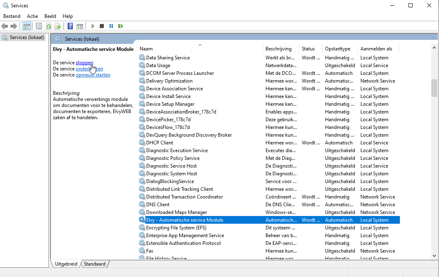
Task: Select the Device Install Service row name
Action: coord(168,96)
